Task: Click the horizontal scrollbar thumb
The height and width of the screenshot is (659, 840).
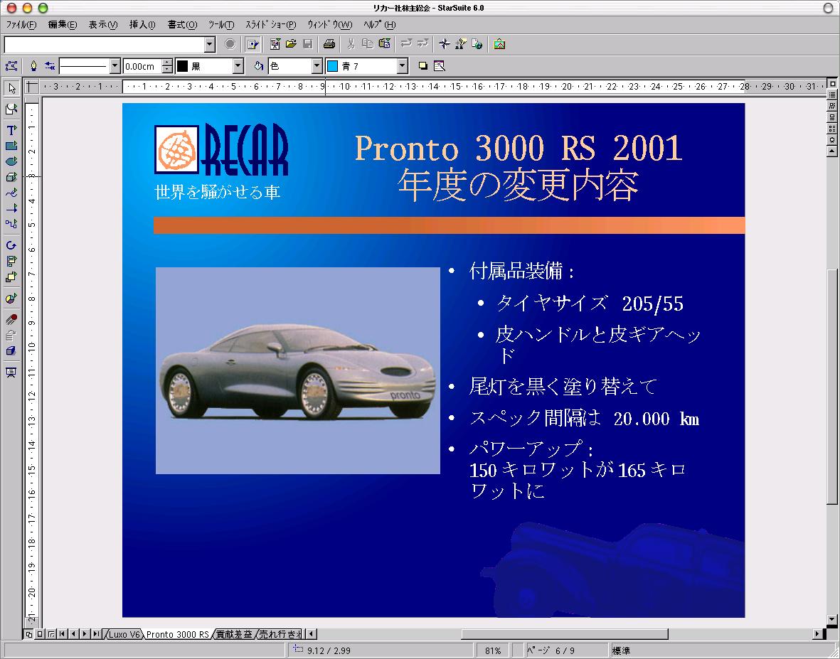Action: pyautogui.click(x=564, y=634)
